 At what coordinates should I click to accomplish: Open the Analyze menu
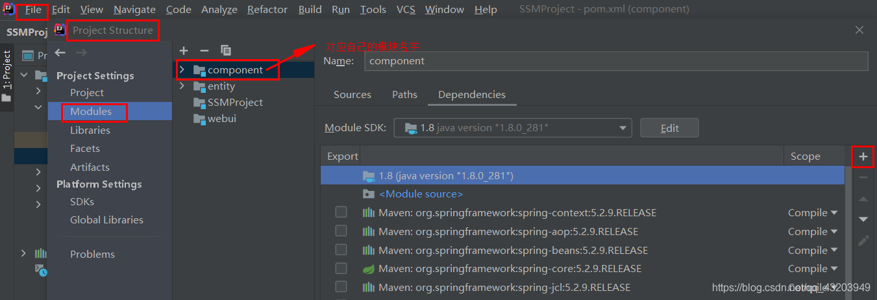tap(219, 10)
